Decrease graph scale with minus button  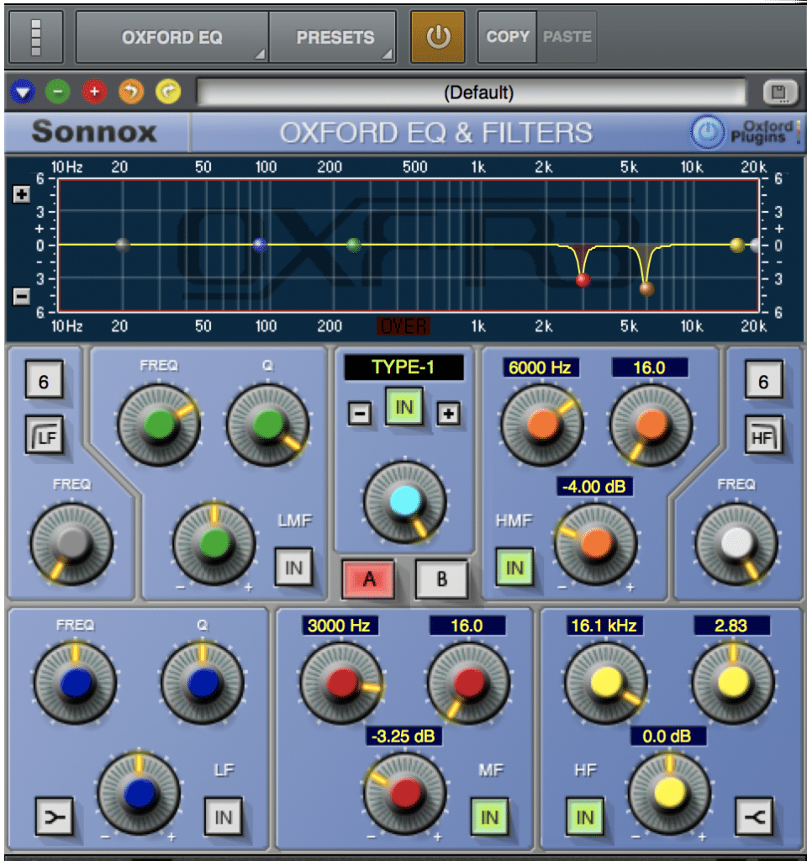[x=21, y=297]
